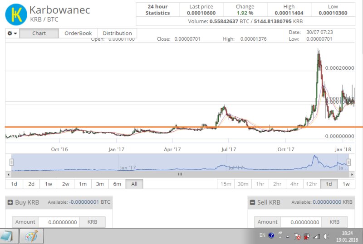The width and height of the screenshot is (363, 244).
Task: Click the chart navigator scrollbar thumb
Action: [180, 174]
